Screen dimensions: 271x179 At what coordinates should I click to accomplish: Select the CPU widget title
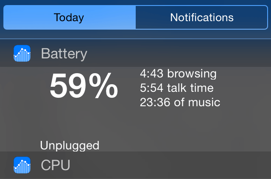(x=56, y=165)
